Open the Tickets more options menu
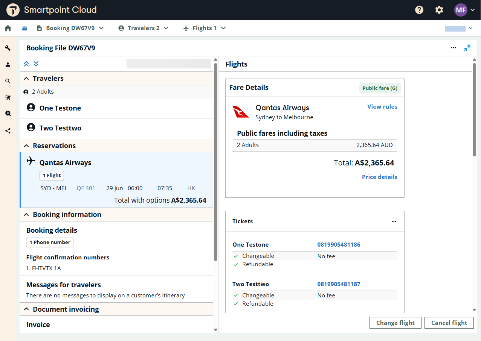The image size is (481, 341). tap(394, 221)
